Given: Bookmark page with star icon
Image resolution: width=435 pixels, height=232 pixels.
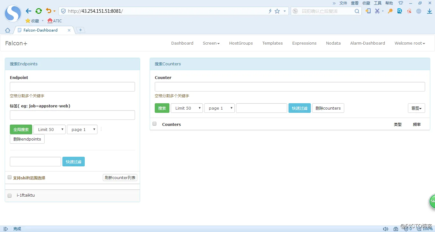Looking at the screenshot, I should pos(277,11).
